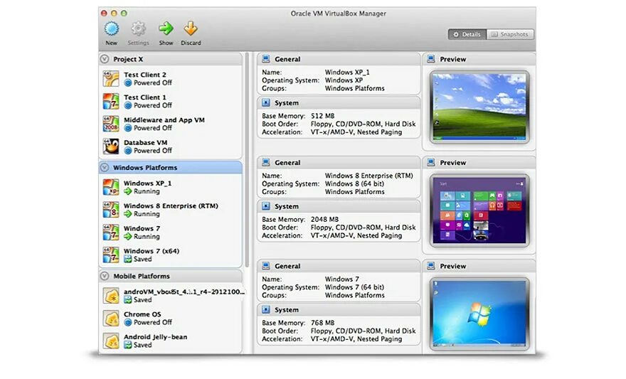Click General section icon for Windows 7
The width and height of the screenshot is (626, 379).
click(x=265, y=266)
